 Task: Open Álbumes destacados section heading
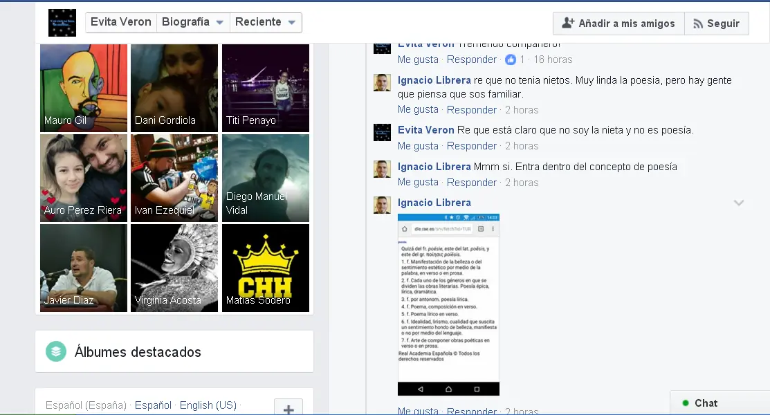[x=138, y=351]
